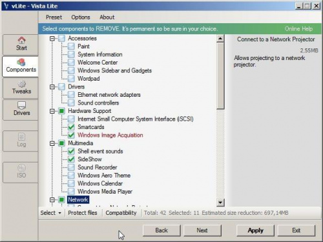
Task: Click the tree scrollbar up arrow
Action: click(x=220, y=39)
